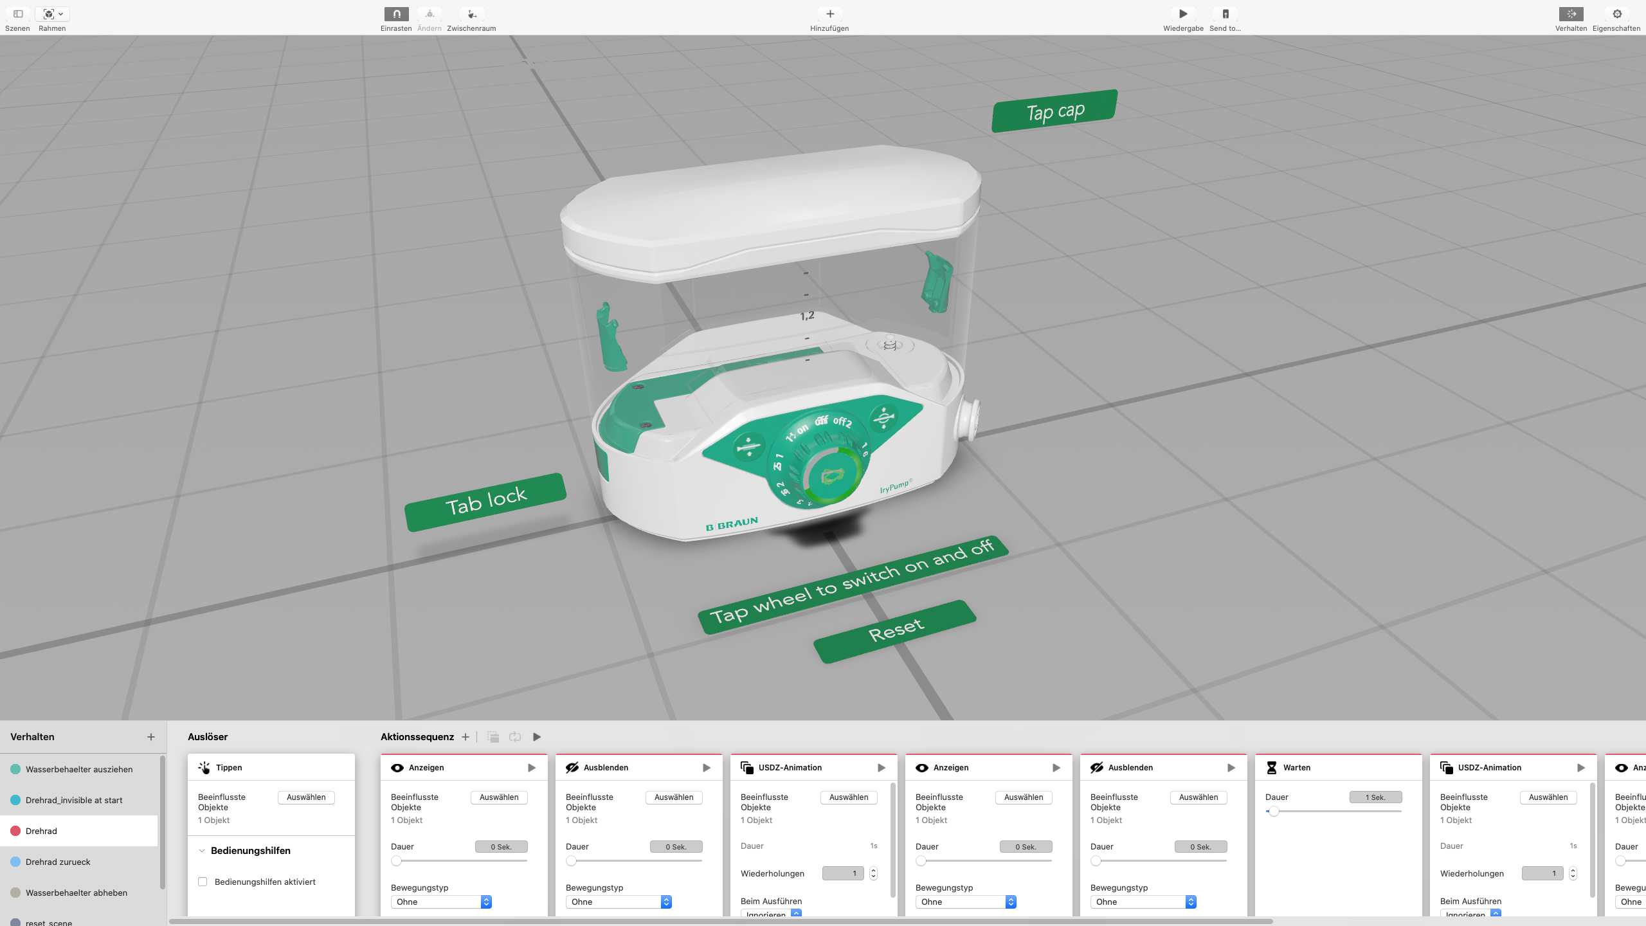Click the Tap cap label in scene

tap(1054, 111)
